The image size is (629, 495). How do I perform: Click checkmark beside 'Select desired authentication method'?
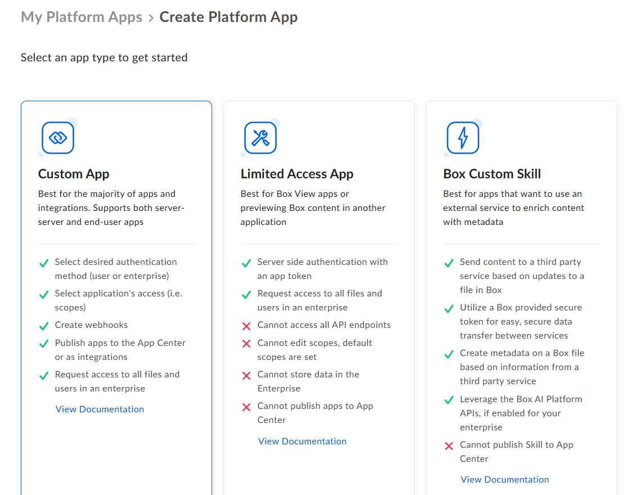44,263
